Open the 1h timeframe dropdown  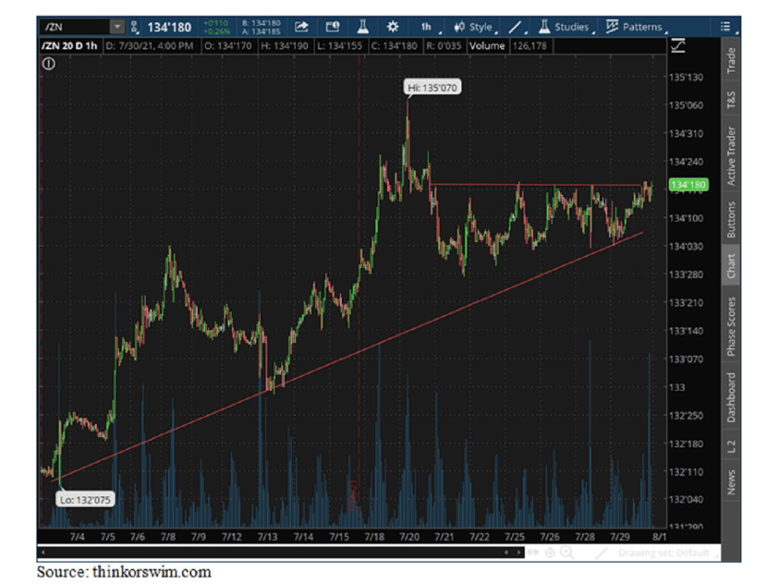coord(426,27)
